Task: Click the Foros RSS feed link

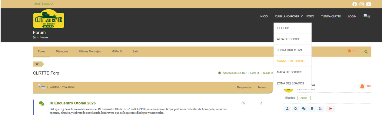Action: (x=254, y=73)
